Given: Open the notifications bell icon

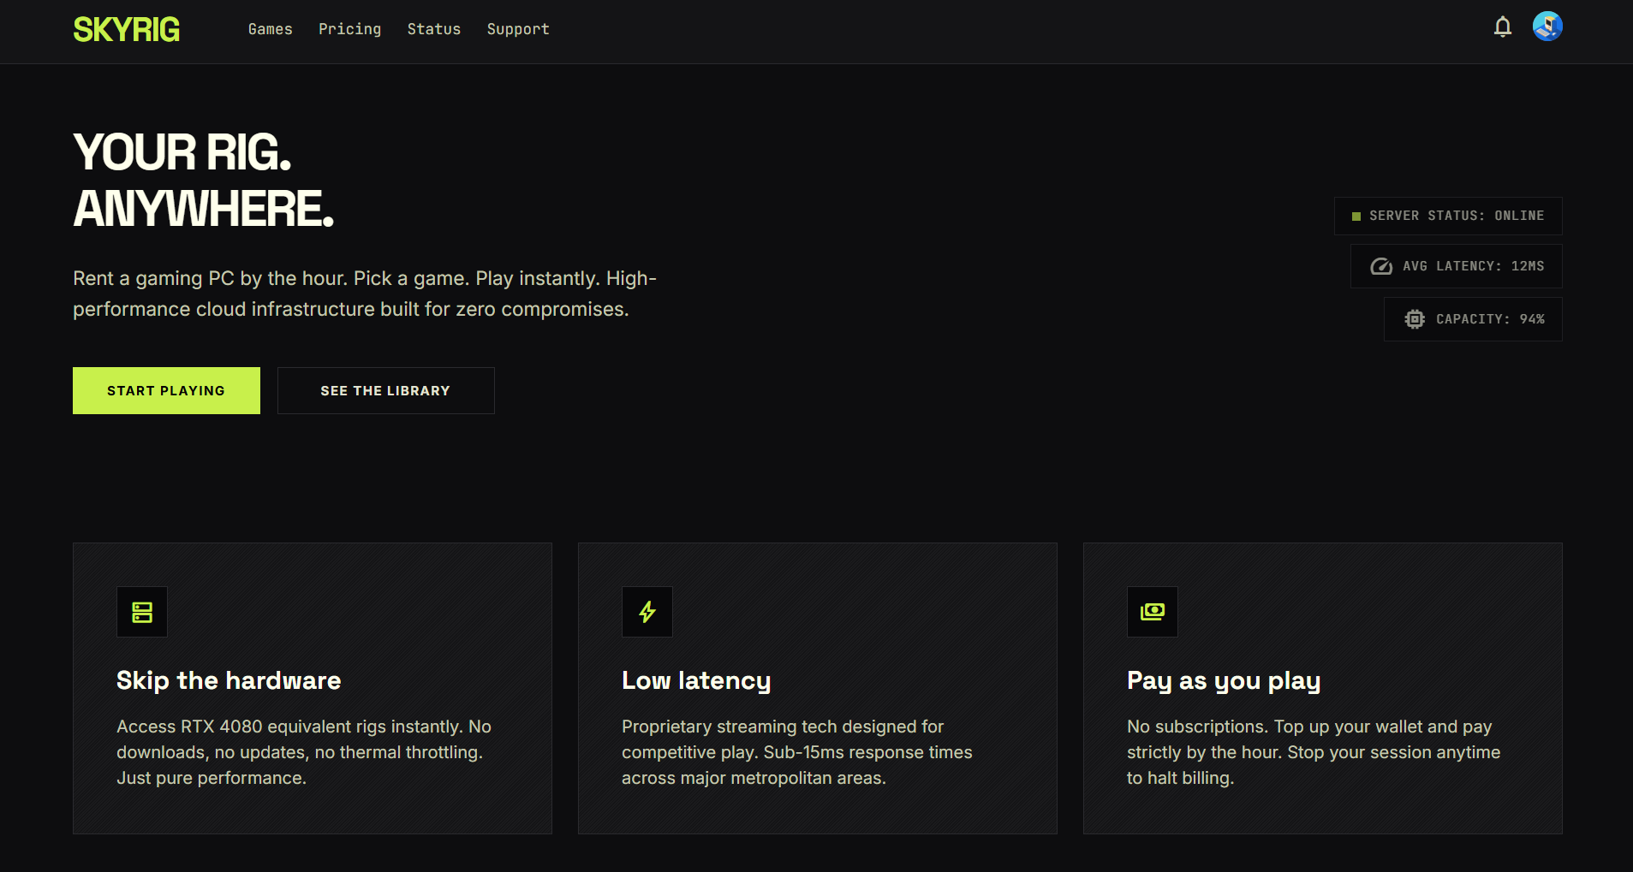Looking at the screenshot, I should [x=1502, y=27].
